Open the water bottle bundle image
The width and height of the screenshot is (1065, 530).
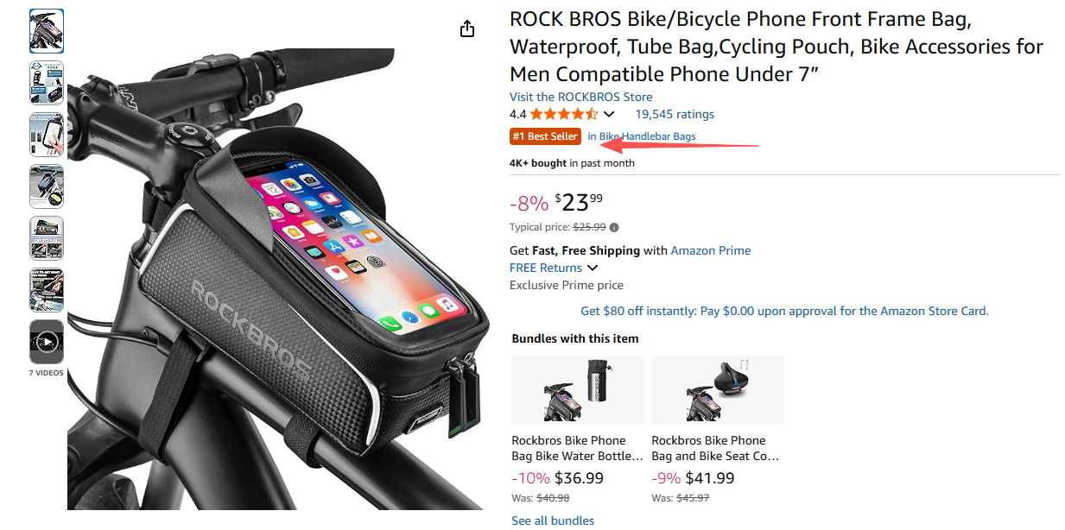(x=577, y=390)
